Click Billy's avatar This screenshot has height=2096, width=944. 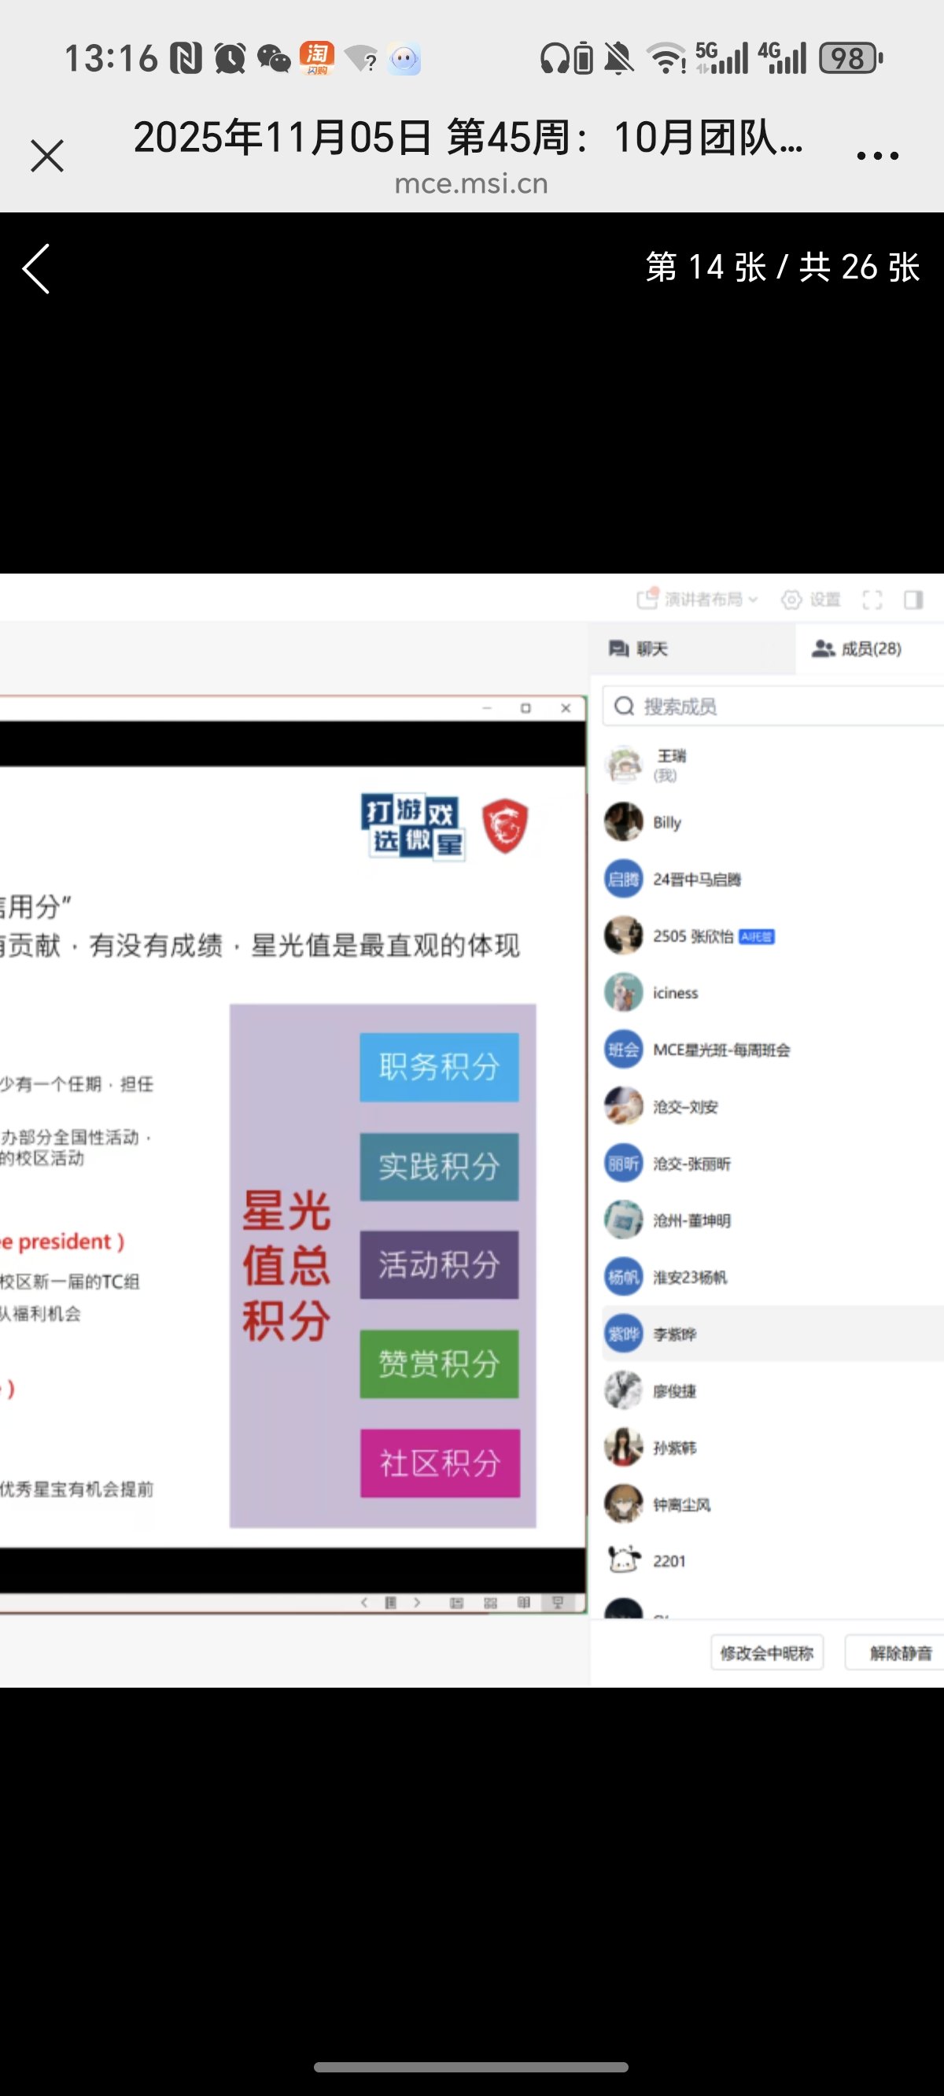coord(623,822)
